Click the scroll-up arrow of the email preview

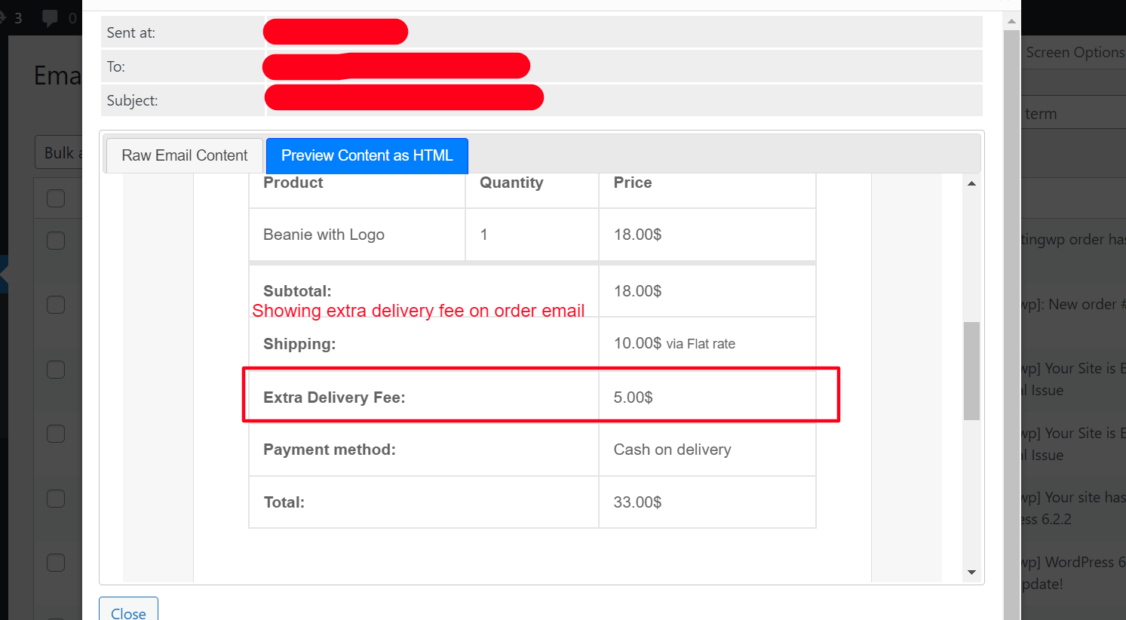[972, 182]
